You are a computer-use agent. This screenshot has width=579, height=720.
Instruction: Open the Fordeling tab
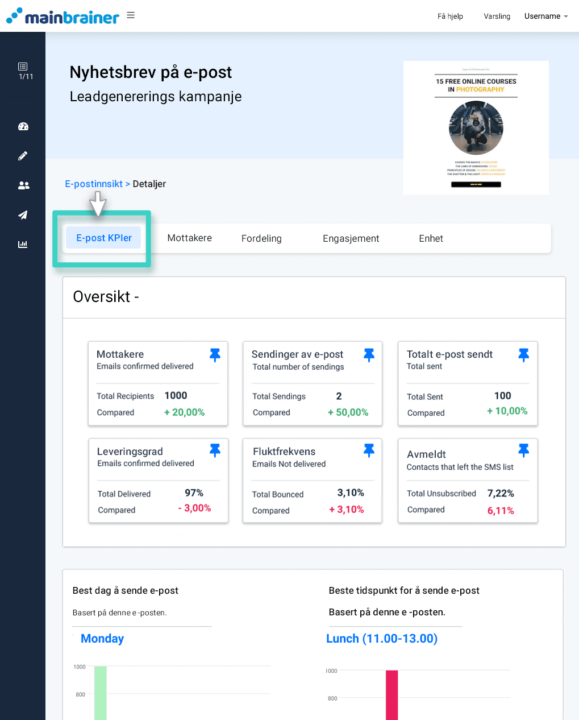(261, 238)
